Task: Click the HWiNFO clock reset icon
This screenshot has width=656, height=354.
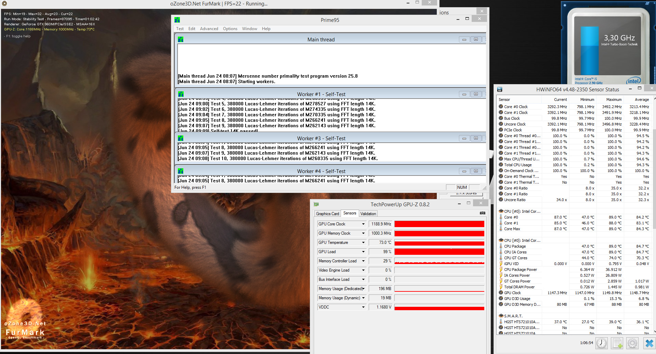Action: click(x=601, y=343)
